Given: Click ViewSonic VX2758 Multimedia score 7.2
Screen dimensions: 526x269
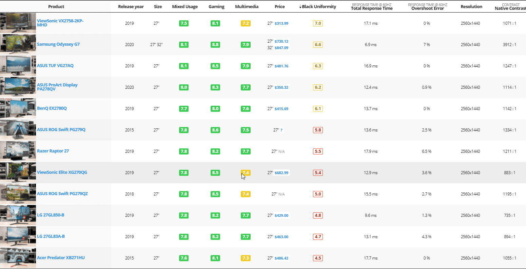Looking at the screenshot, I should (x=246, y=23).
